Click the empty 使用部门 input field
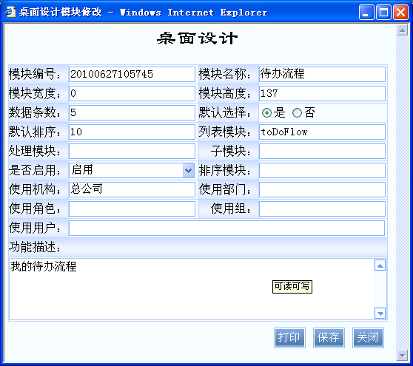Image resolution: width=413 pixels, height=366 pixels. click(322, 189)
